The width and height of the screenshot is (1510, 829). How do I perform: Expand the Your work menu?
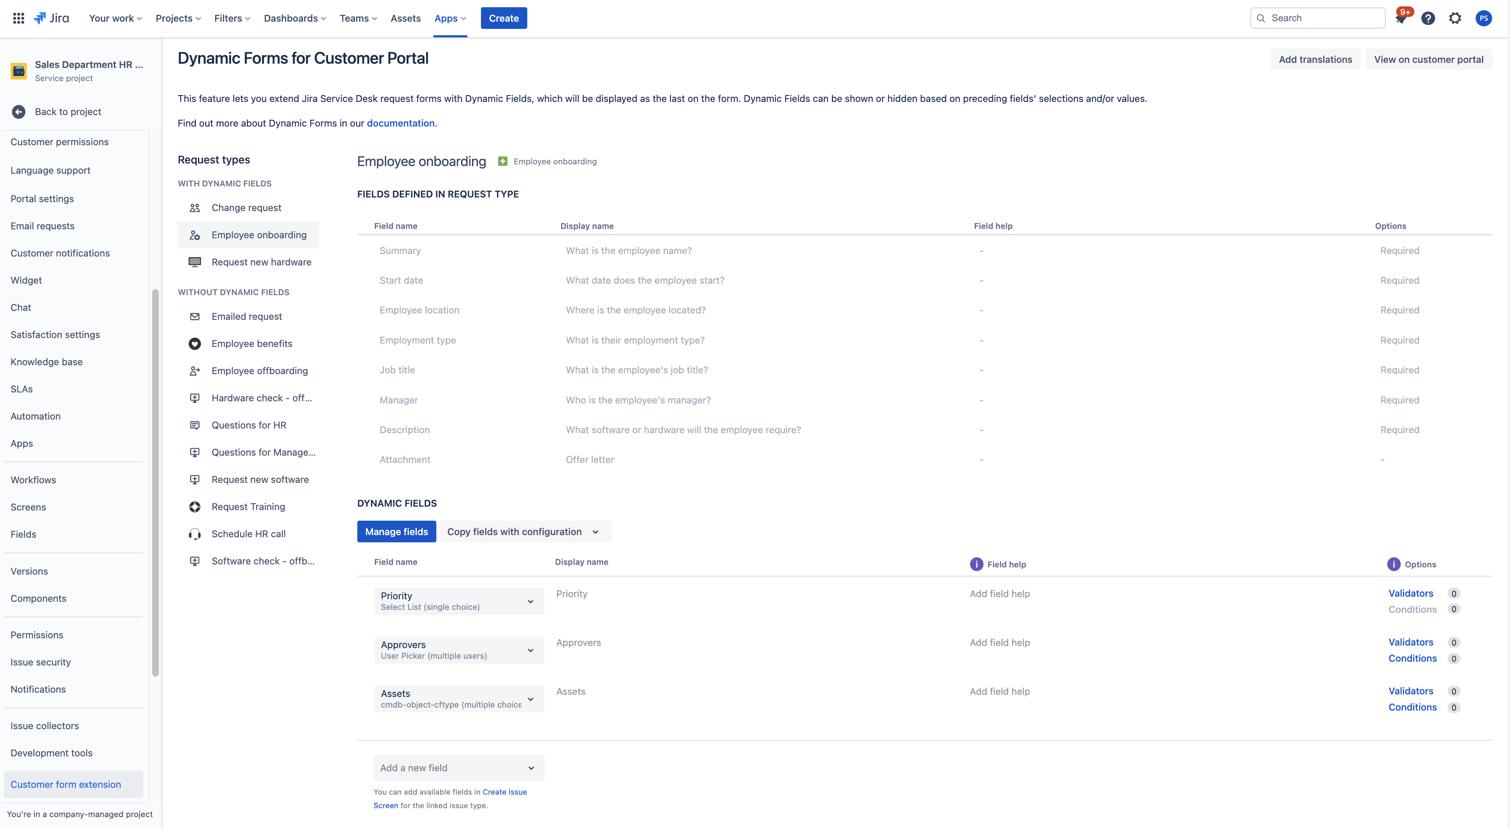(116, 18)
